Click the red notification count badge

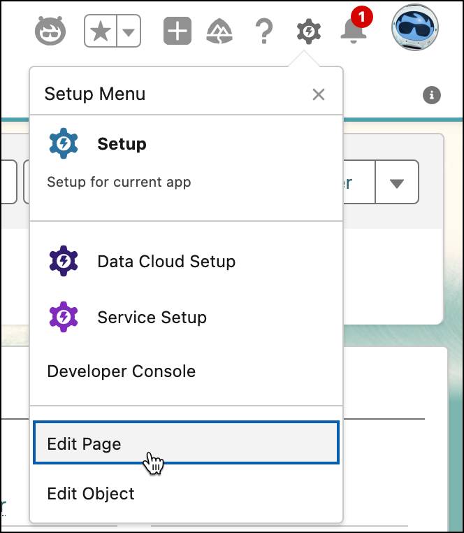click(x=362, y=17)
